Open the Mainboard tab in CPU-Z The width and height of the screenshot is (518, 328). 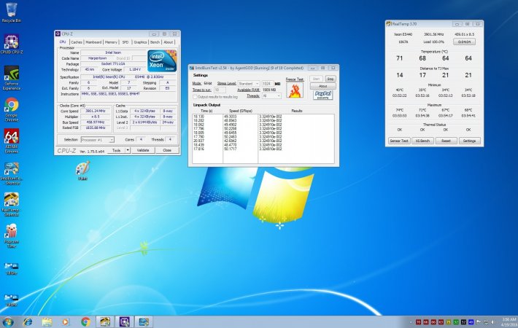(94, 42)
